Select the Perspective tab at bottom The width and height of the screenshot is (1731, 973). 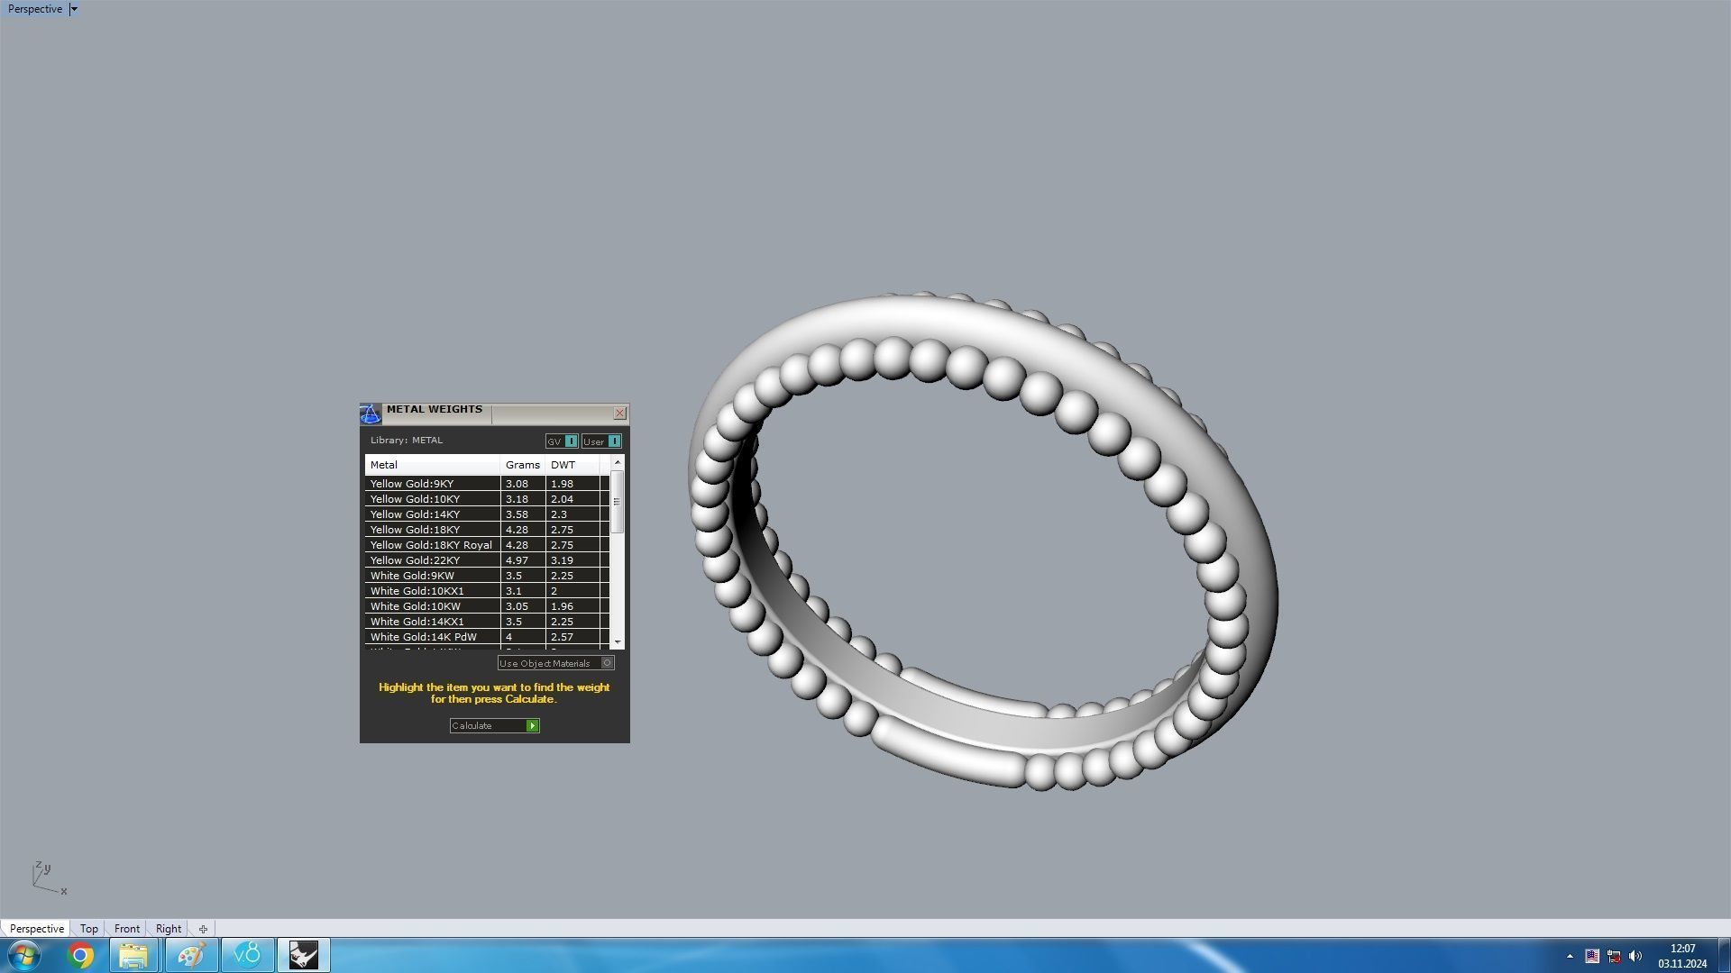click(36, 929)
